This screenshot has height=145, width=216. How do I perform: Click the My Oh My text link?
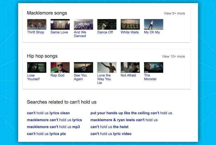click(152, 32)
